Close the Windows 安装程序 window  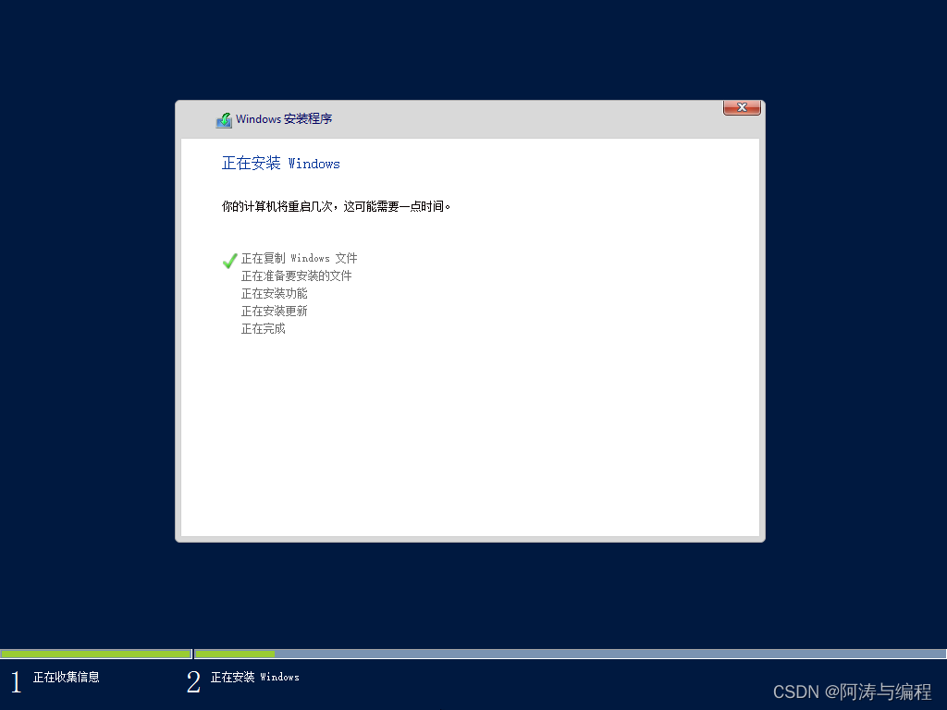tap(742, 107)
